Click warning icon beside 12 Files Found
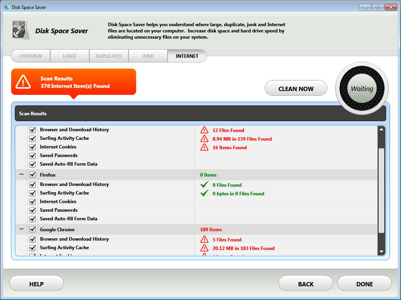Viewport: 401px width, 300px height. pos(204,130)
